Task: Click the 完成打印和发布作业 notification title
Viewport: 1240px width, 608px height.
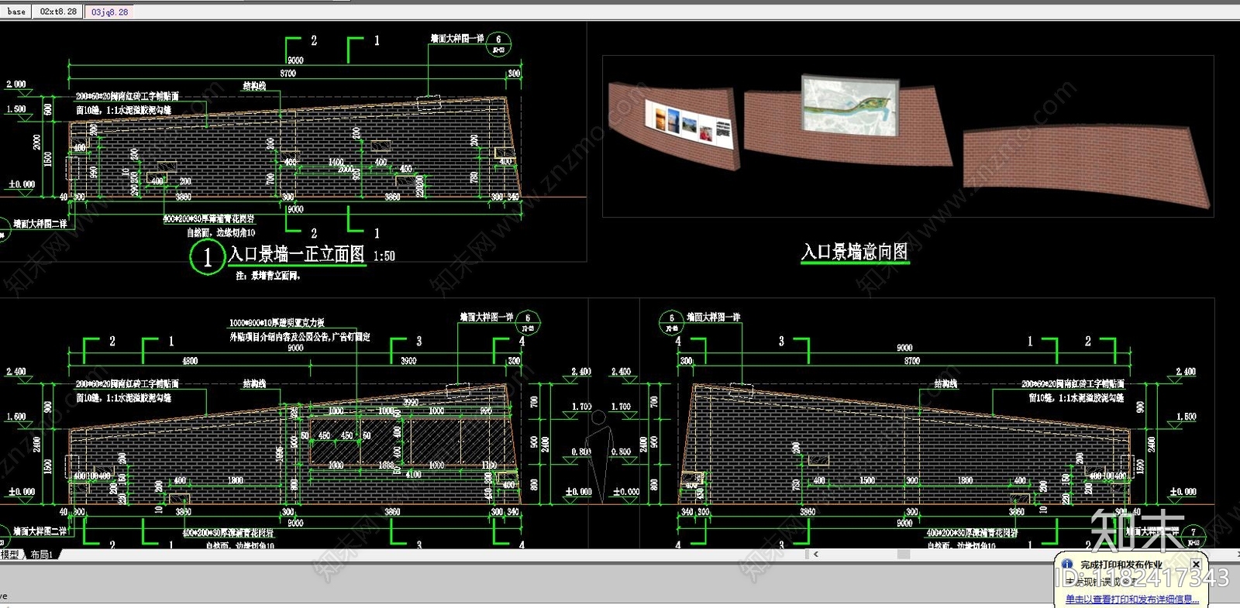Action: (x=1121, y=565)
